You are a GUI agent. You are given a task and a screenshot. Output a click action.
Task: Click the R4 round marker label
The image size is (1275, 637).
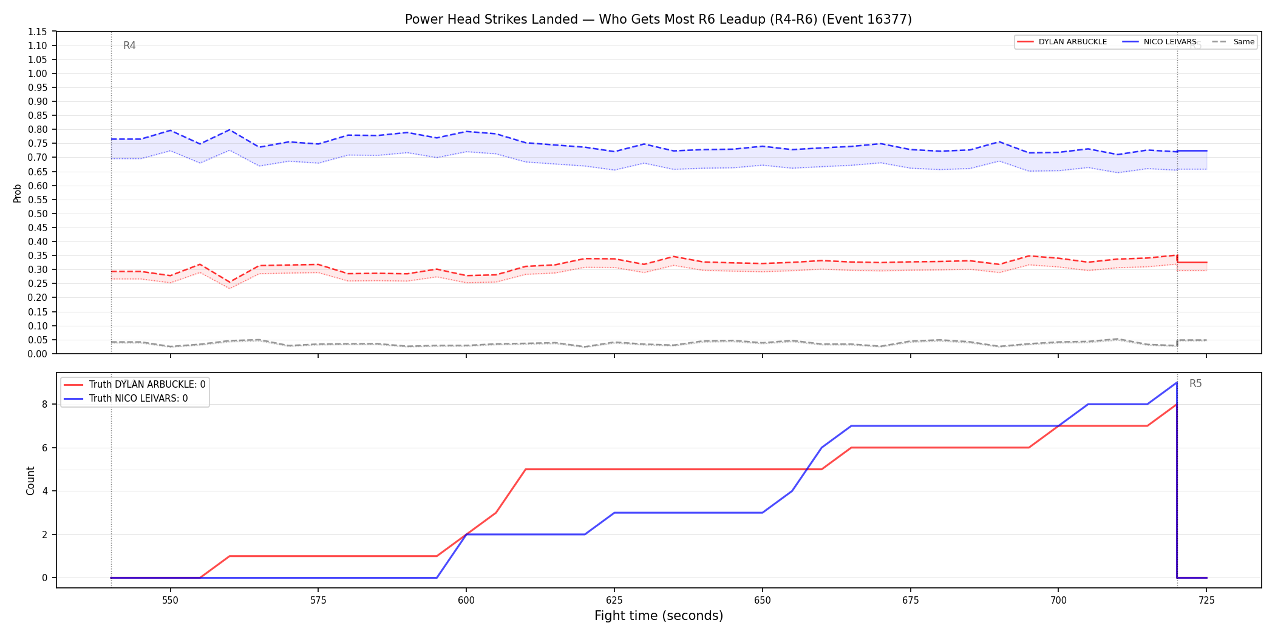pyautogui.click(x=129, y=45)
